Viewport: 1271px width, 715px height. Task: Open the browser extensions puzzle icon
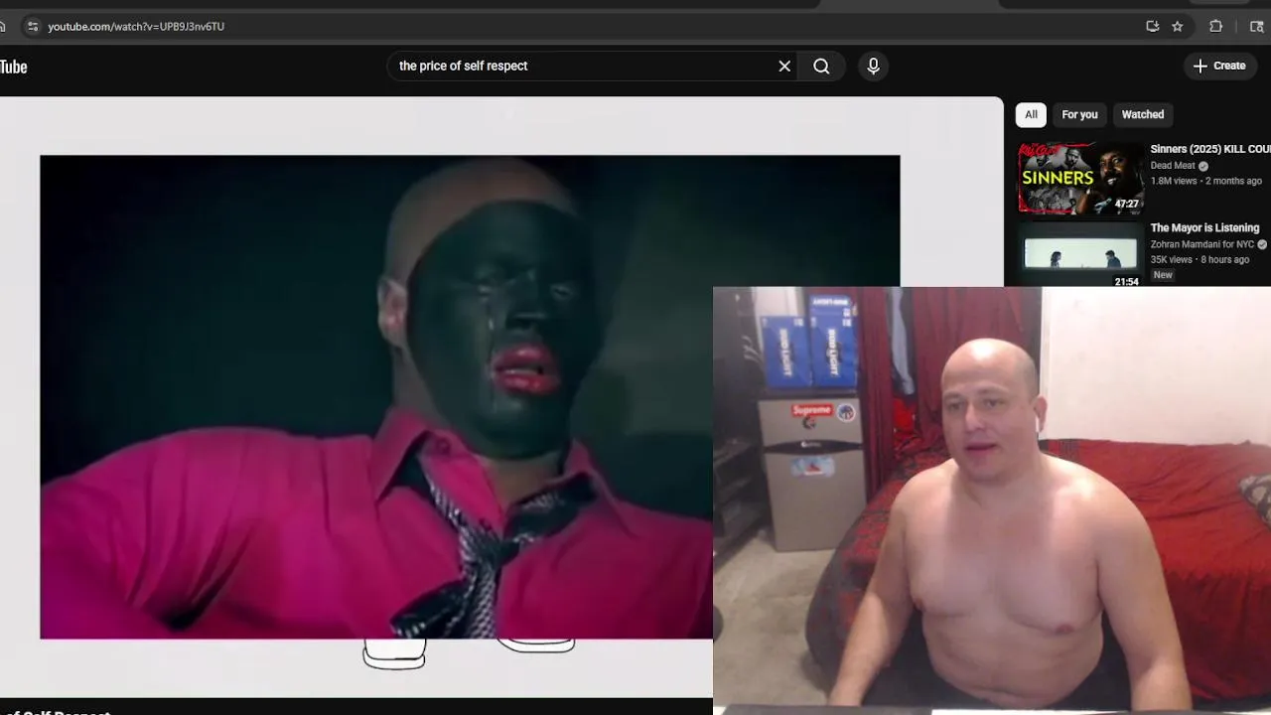[1215, 27]
